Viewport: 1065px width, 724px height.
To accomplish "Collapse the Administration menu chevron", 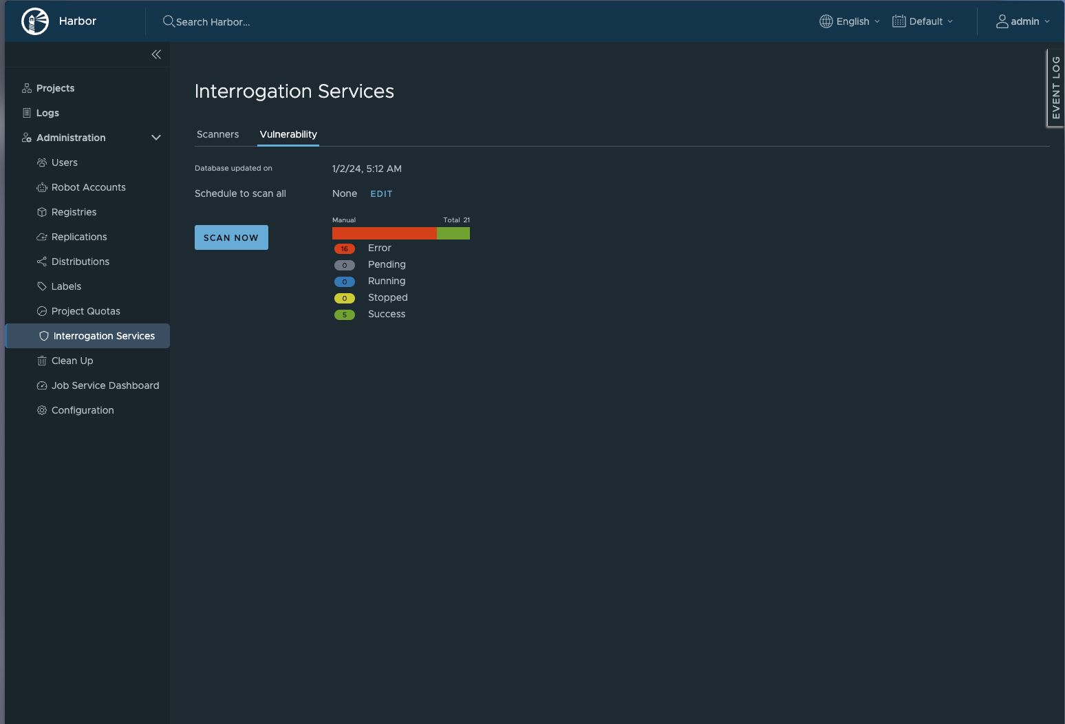I will tap(156, 138).
